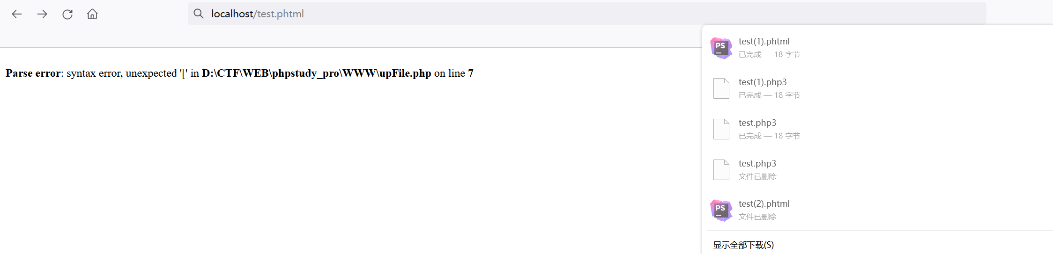Screen dimensions: 1053x254
Task: Open the browser home page icon
Action: coord(92,14)
